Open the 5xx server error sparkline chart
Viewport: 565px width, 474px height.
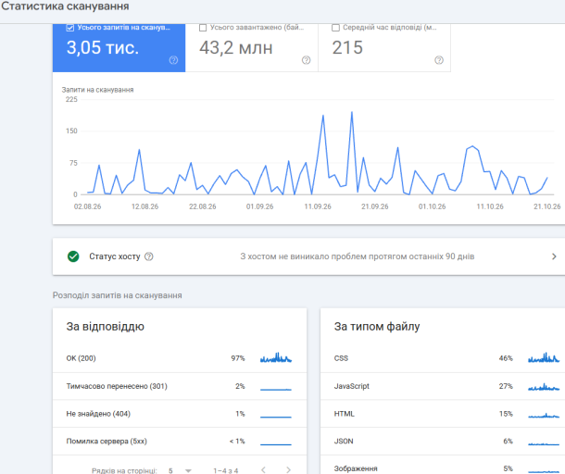coord(276,444)
